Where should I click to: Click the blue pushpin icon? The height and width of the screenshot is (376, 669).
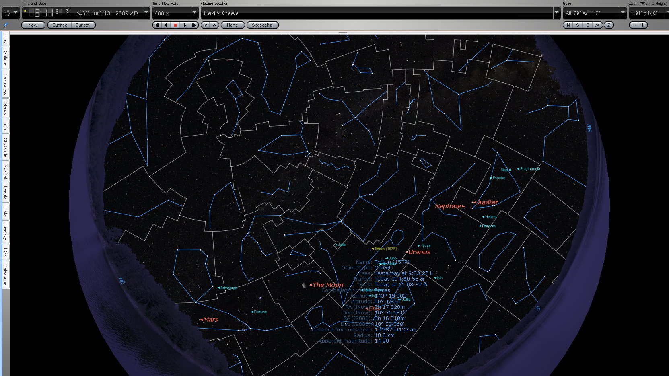tap(5, 25)
